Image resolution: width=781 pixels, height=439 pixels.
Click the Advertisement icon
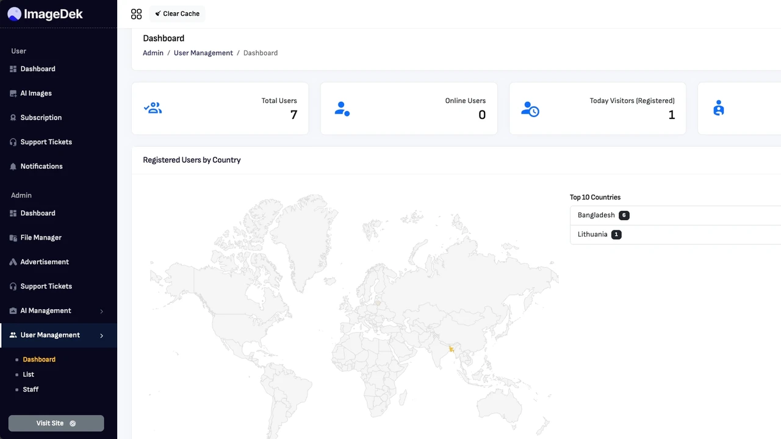[13, 262]
